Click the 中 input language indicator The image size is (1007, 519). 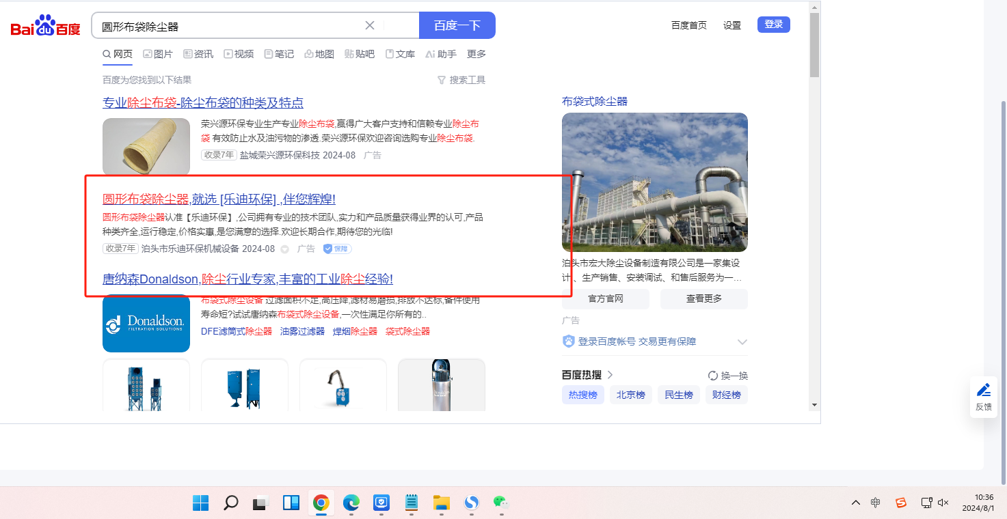pos(876,503)
